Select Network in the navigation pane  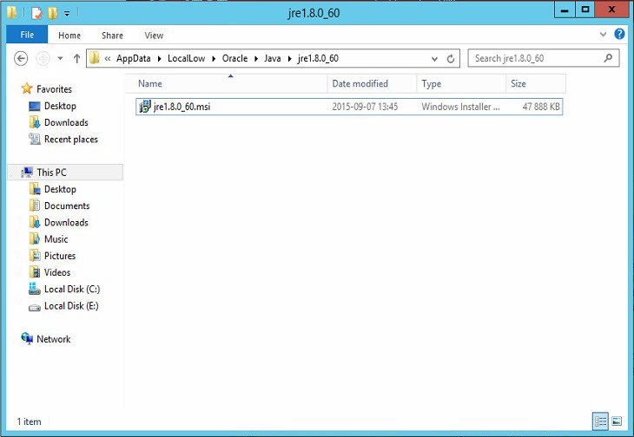(53, 339)
